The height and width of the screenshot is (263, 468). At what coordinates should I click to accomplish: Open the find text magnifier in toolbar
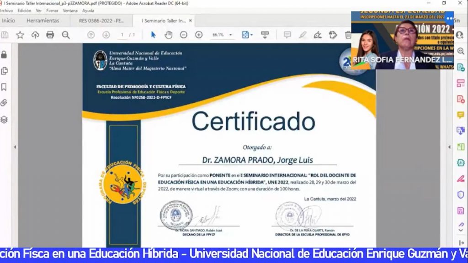(x=66, y=35)
